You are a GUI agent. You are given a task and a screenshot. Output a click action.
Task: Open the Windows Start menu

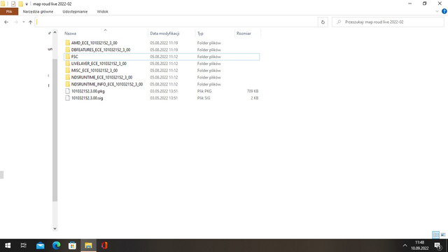(8, 246)
